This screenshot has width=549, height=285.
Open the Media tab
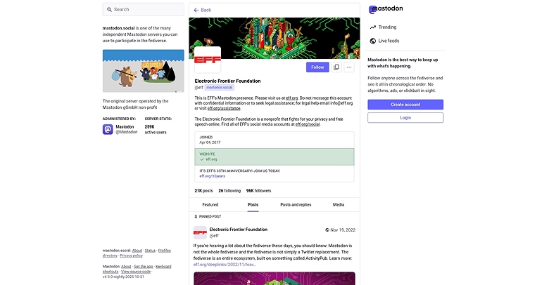coord(339,204)
